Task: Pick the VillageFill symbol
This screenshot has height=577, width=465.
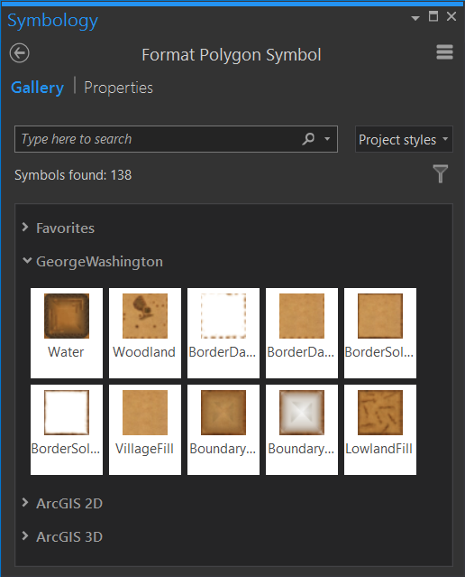Action: [145, 430]
